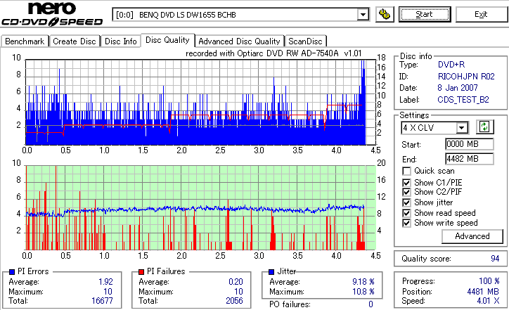509x310 pixels.
Task: Open the Advanced Disc Quality tab
Action: click(239, 41)
